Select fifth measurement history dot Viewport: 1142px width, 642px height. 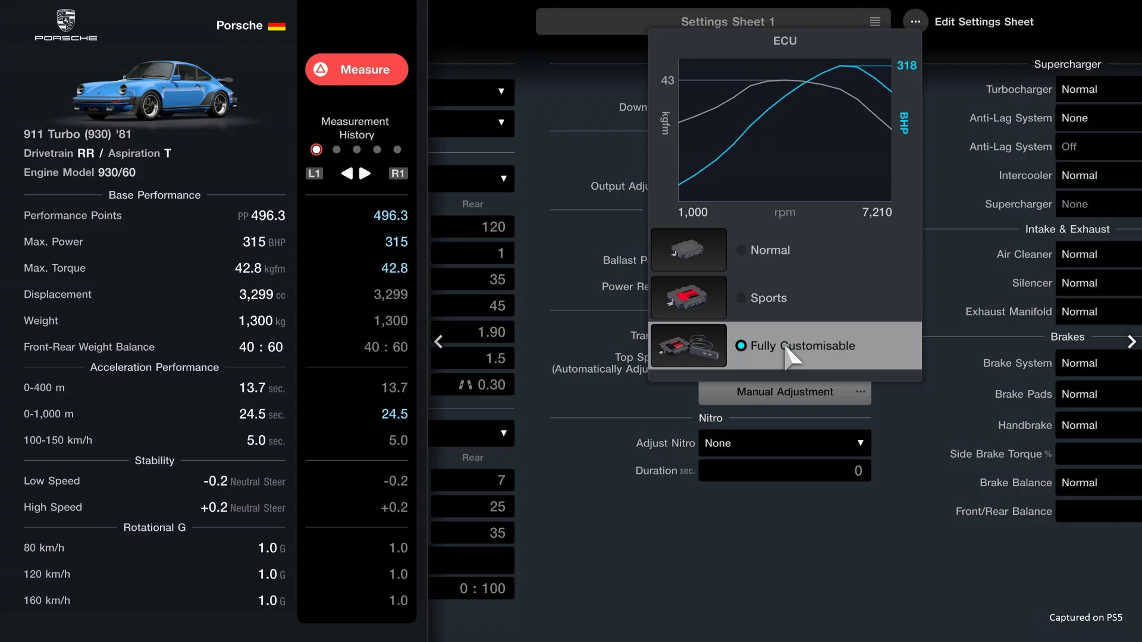tap(397, 150)
